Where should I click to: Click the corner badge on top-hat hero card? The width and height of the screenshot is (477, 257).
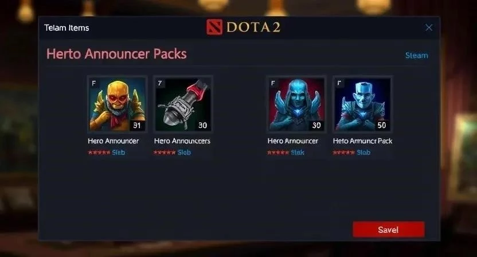coord(339,83)
